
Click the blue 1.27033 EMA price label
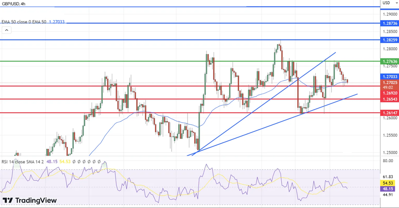click(x=390, y=76)
